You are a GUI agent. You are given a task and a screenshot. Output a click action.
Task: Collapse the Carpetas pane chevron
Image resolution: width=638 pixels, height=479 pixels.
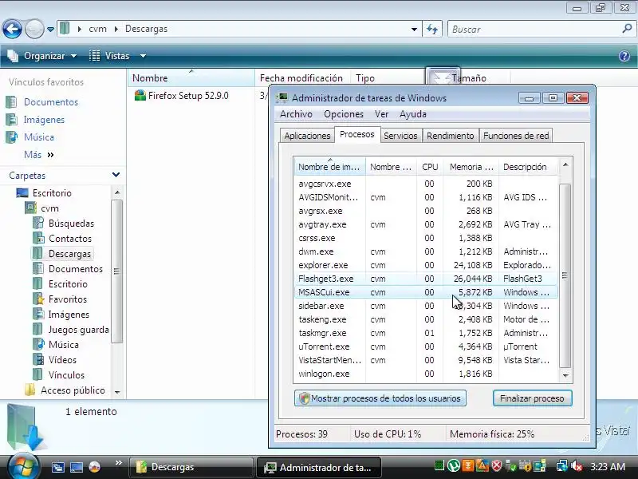pos(116,175)
